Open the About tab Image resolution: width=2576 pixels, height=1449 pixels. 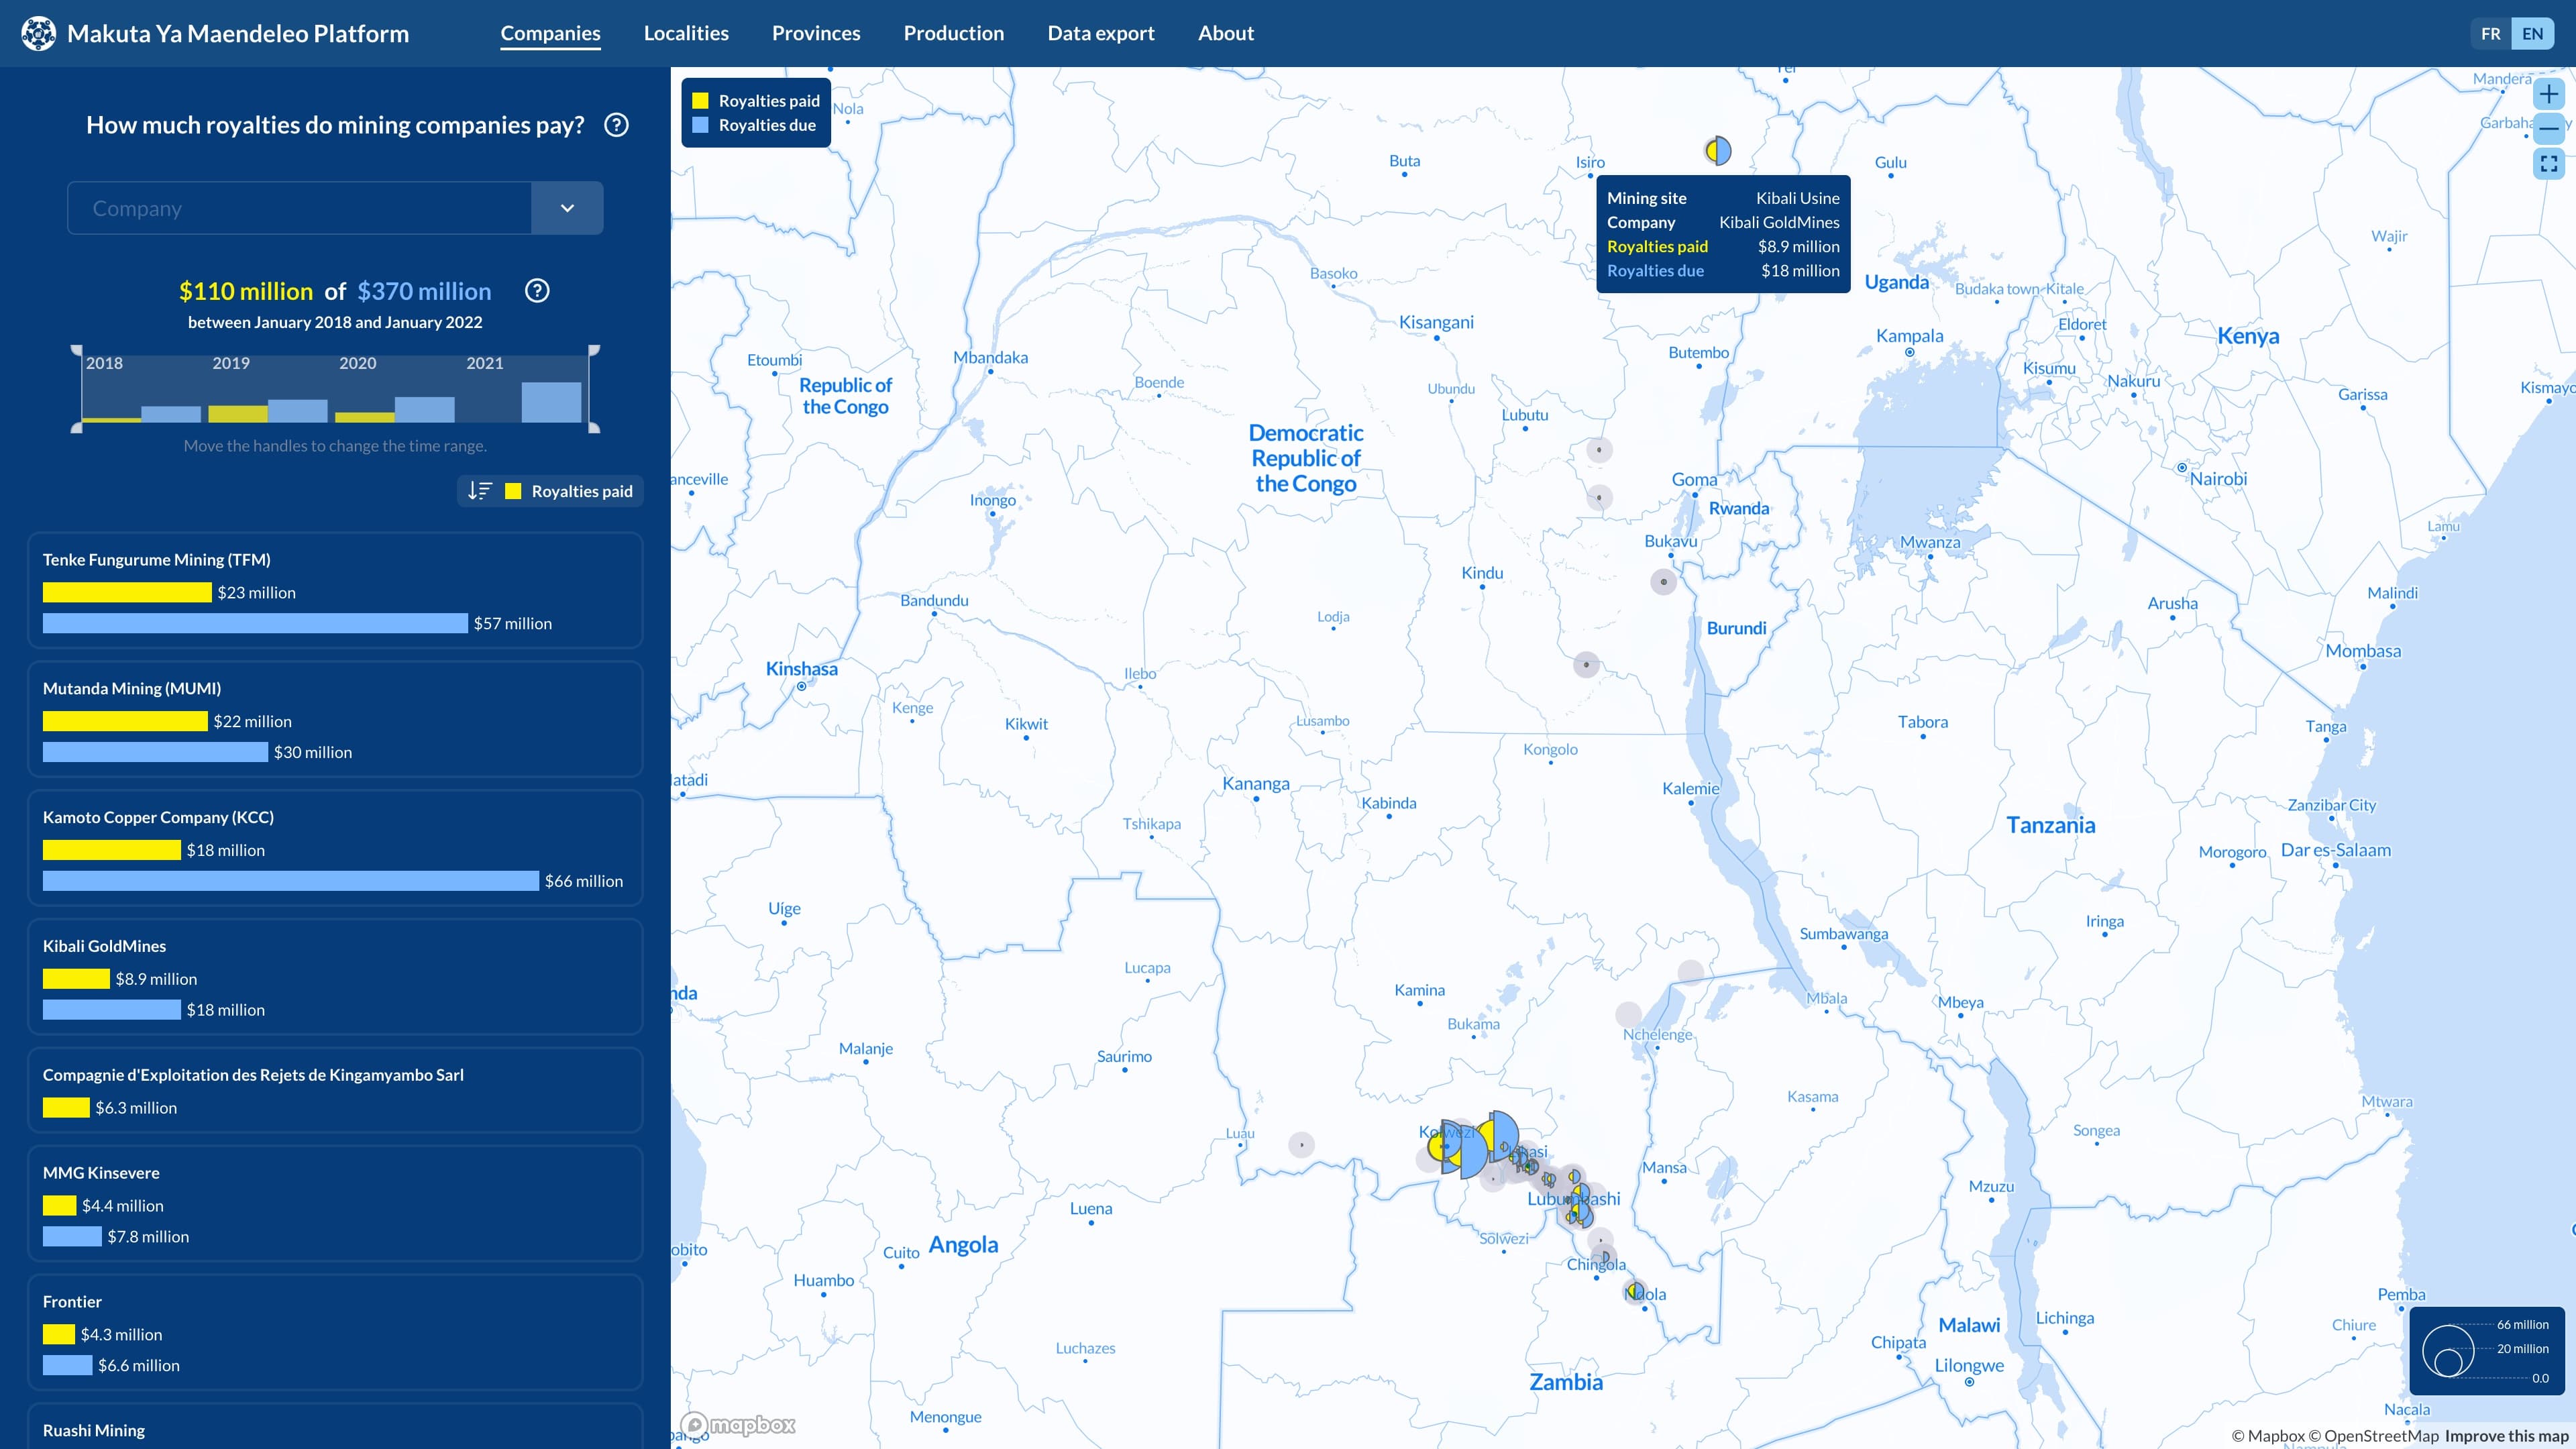[1226, 33]
